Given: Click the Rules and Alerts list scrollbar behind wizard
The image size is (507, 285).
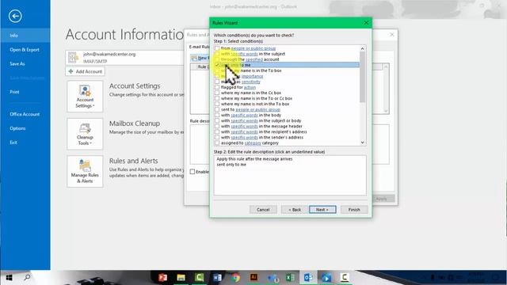Looking at the screenshot, I should pyautogui.click(x=386, y=89).
